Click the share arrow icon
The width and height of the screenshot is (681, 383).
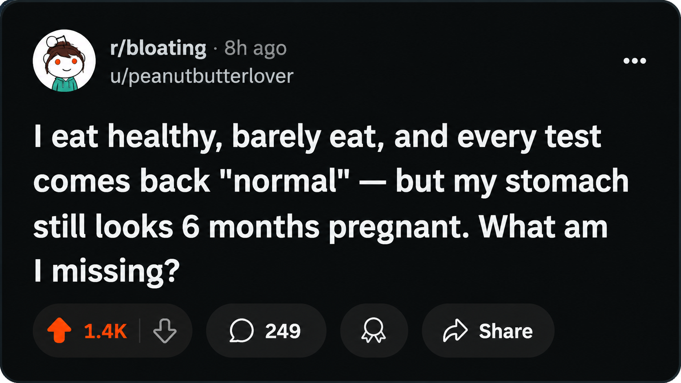(455, 330)
